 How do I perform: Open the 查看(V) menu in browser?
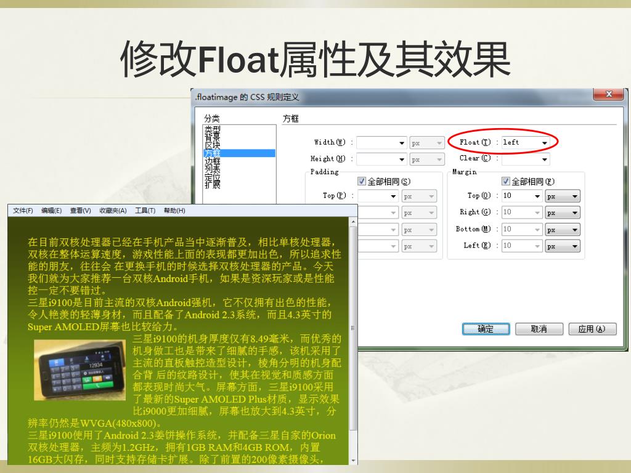pyautogui.click(x=81, y=211)
